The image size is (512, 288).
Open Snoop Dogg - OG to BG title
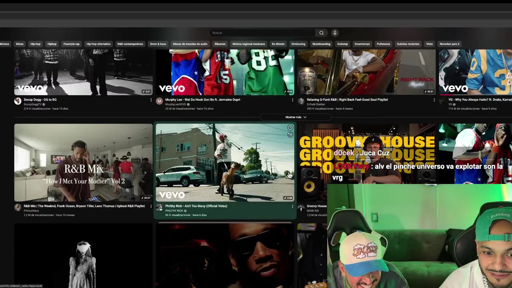click(40, 100)
